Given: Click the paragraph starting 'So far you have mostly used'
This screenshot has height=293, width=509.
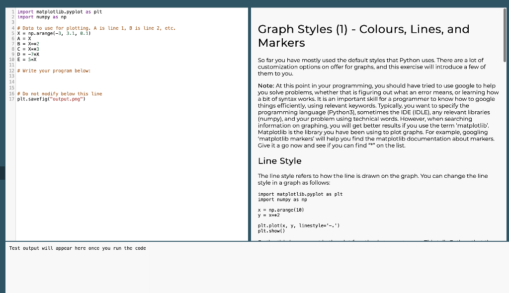Looking at the screenshot, I should click(372, 67).
